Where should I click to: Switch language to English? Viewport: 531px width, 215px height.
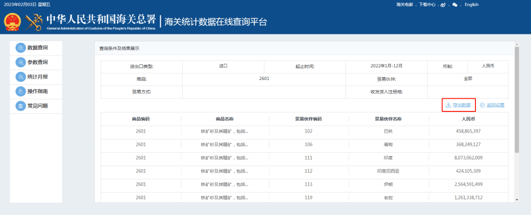pos(471,5)
